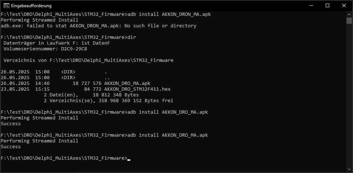Click the second 'Success' output line

tap(11, 146)
